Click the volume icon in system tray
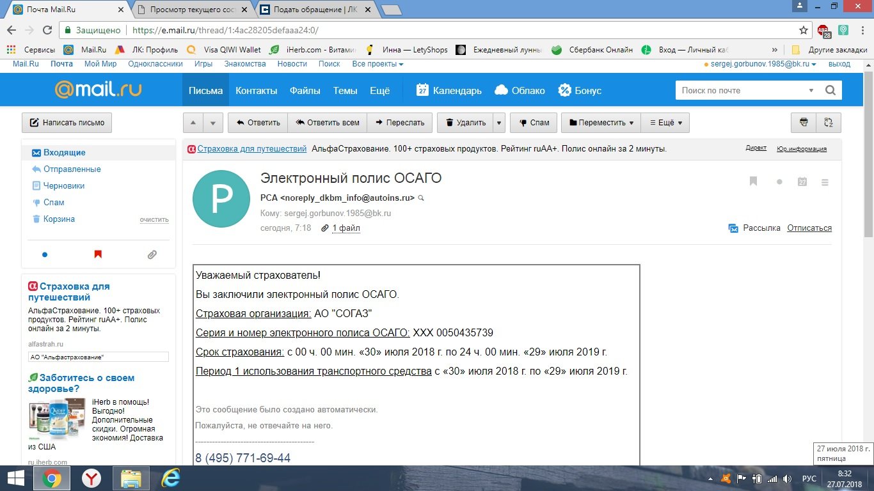 point(788,479)
